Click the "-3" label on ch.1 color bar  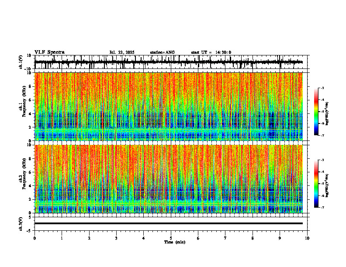point(322,88)
